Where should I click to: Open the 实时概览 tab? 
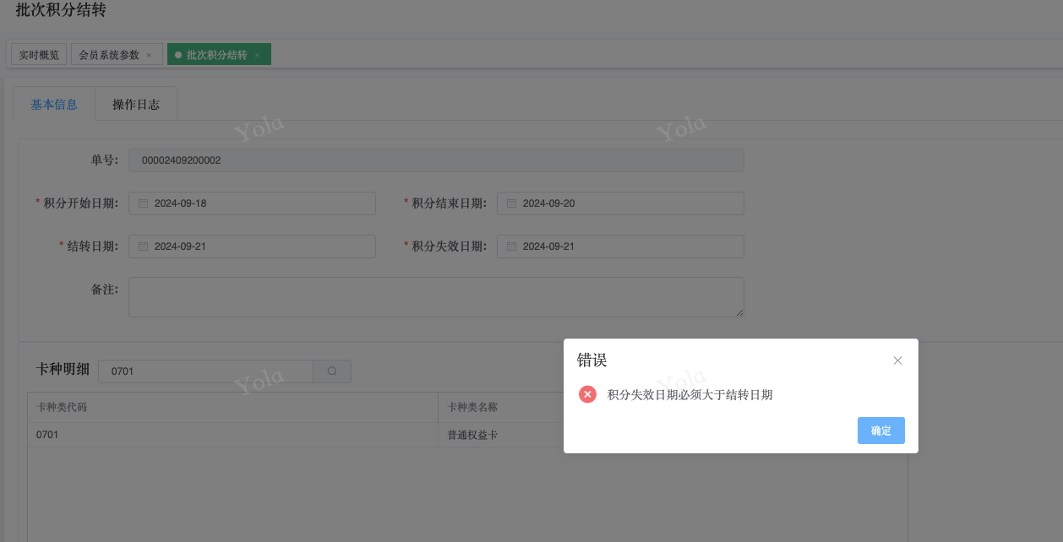click(x=39, y=55)
